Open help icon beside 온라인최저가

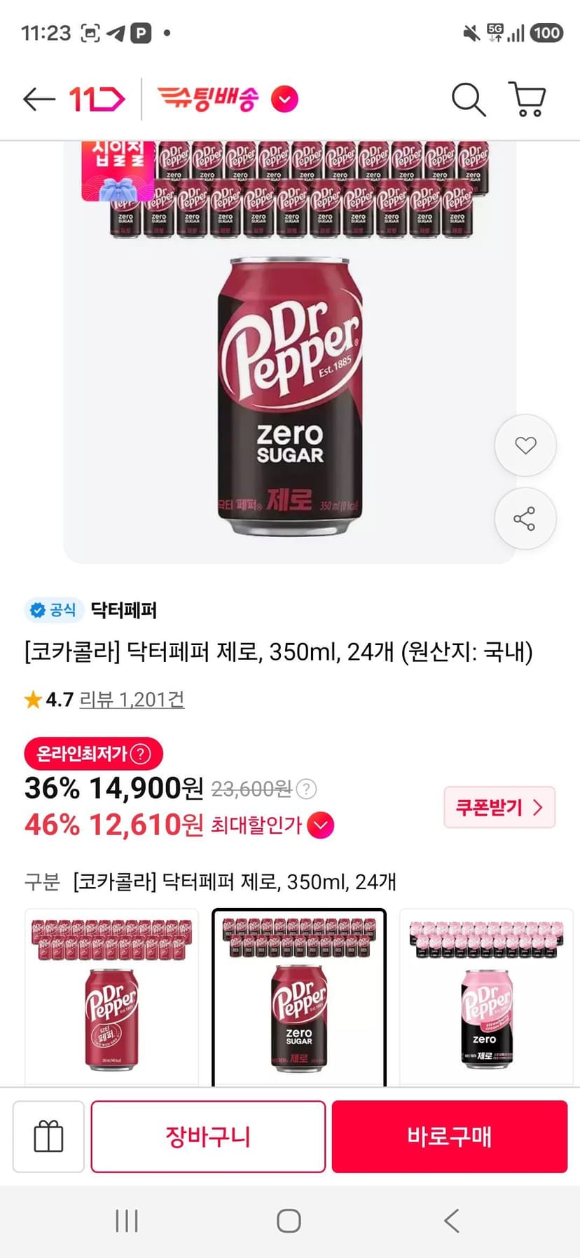click(141, 754)
